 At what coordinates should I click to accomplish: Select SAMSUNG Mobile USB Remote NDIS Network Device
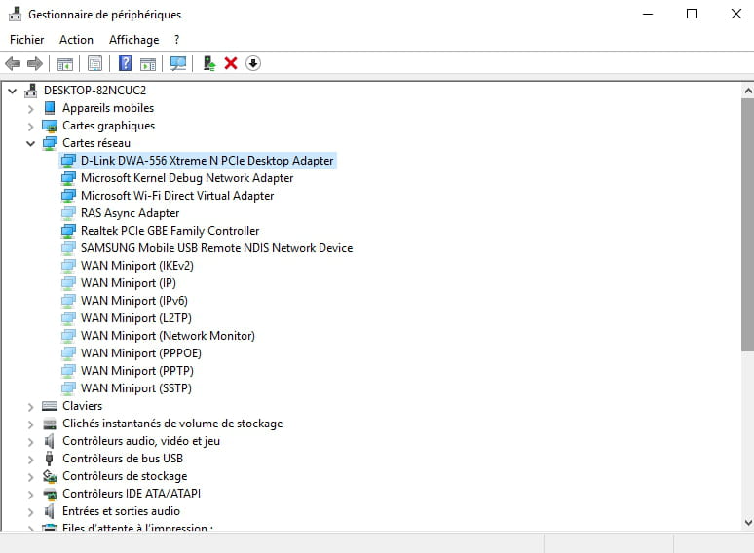217,248
